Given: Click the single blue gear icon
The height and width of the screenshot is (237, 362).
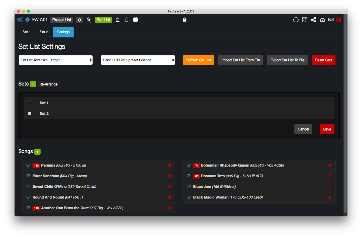Looking at the screenshot, I should [28, 20].
